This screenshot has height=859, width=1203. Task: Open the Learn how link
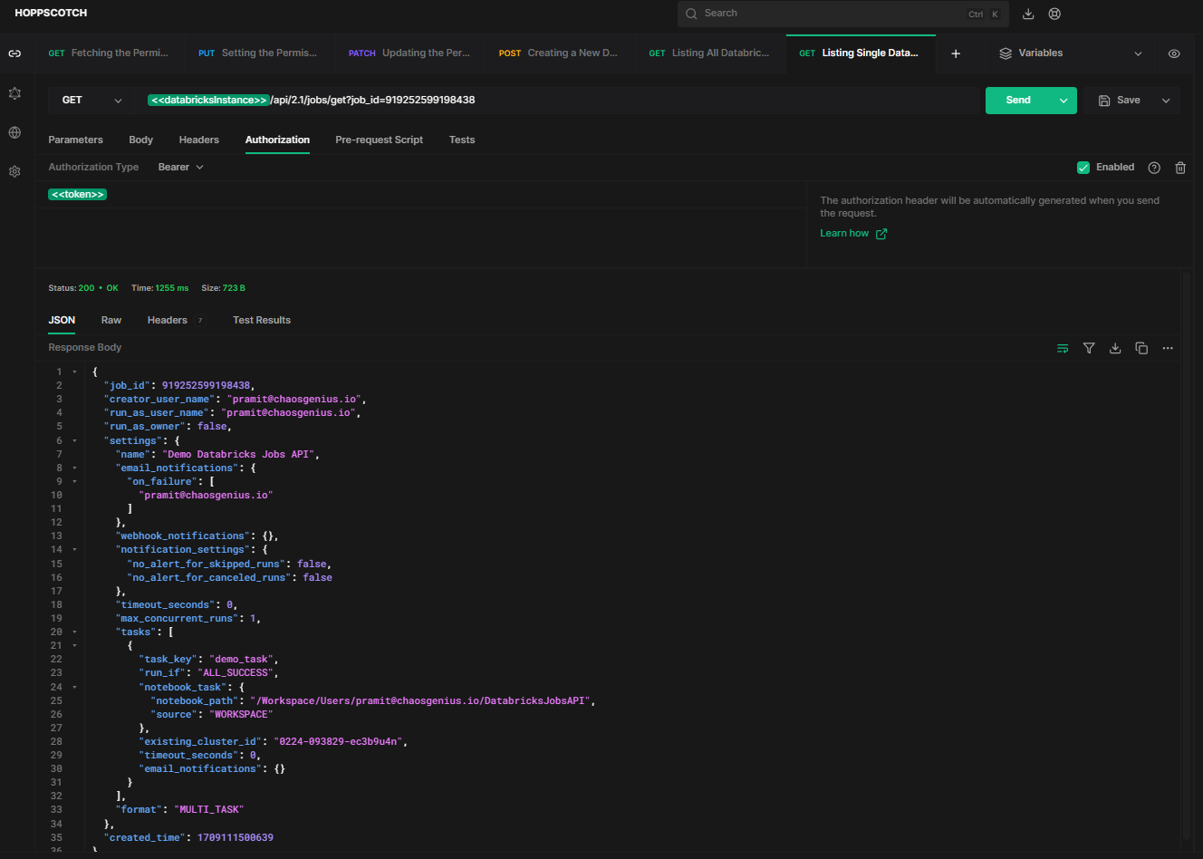pyautogui.click(x=846, y=233)
